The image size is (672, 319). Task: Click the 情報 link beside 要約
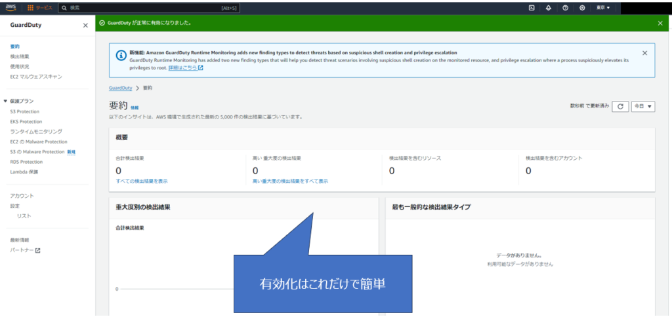click(x=135, y=108)
